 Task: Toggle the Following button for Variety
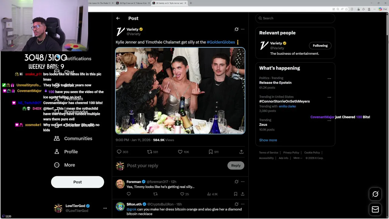coord(320,46)
